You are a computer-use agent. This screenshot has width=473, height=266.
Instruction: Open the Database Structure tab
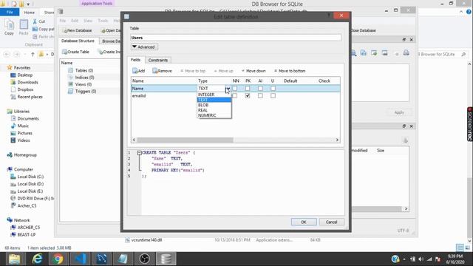click(78, 41)
